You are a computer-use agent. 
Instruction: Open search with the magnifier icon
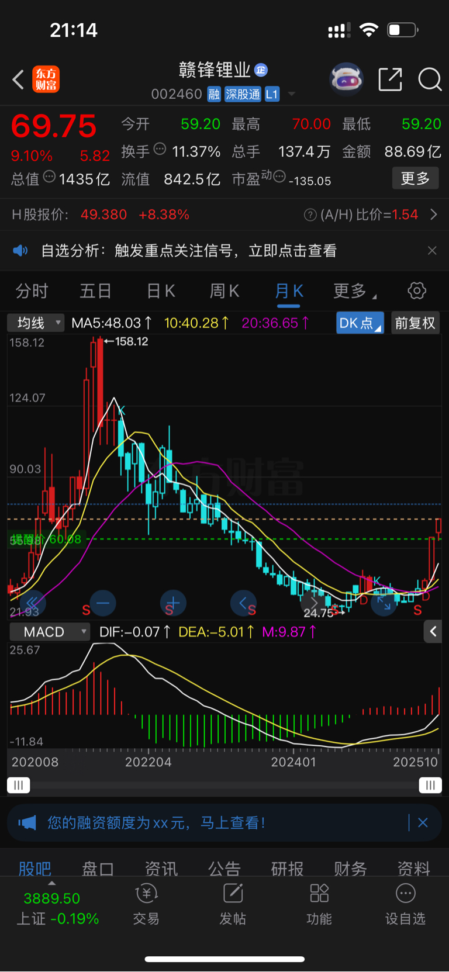tap(430, 79)
